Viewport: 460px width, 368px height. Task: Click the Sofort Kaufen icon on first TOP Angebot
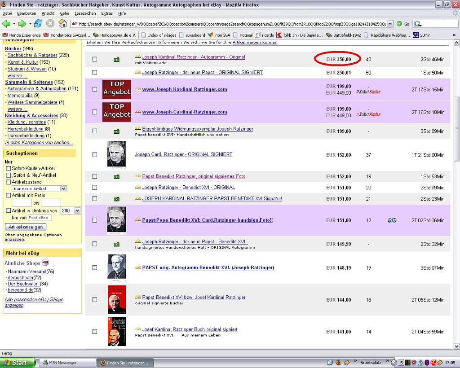point(368,92)
